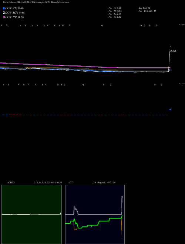Click the Lows label at right edge
This screenshot has height=244, width=185.
coord(182,84)
